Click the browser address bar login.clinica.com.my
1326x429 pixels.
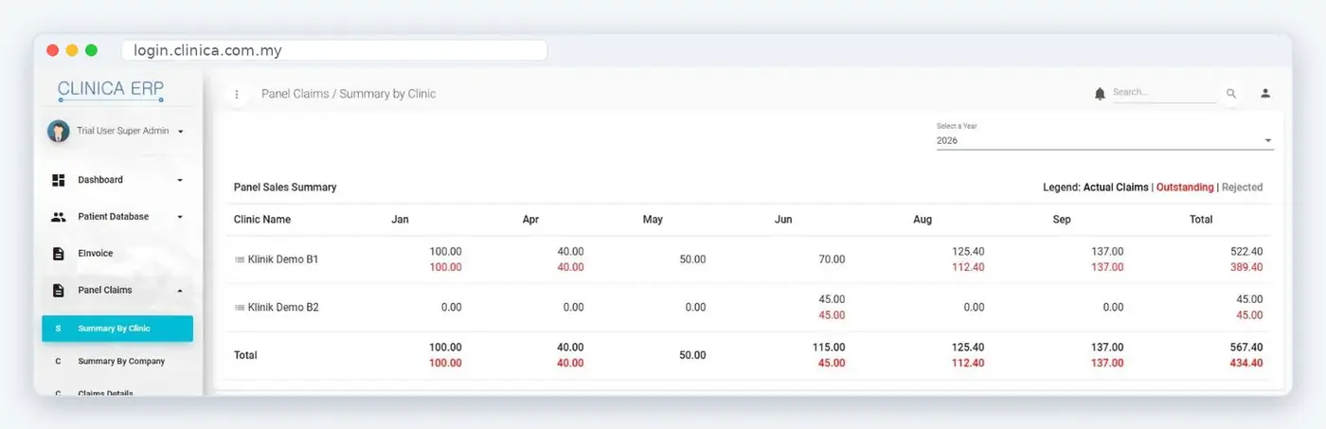pos(333,51)
